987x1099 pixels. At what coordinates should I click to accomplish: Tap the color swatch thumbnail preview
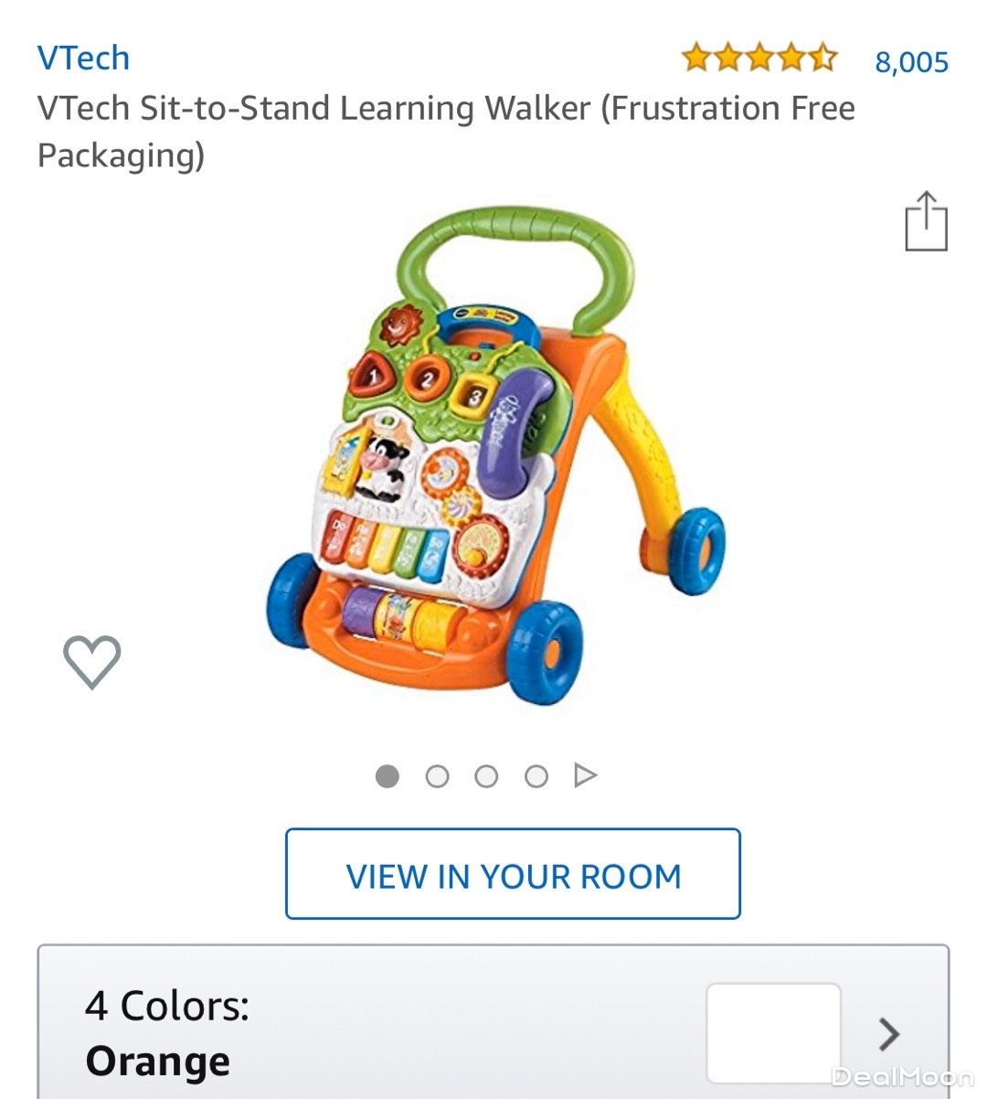click(x=773, y=1032)
